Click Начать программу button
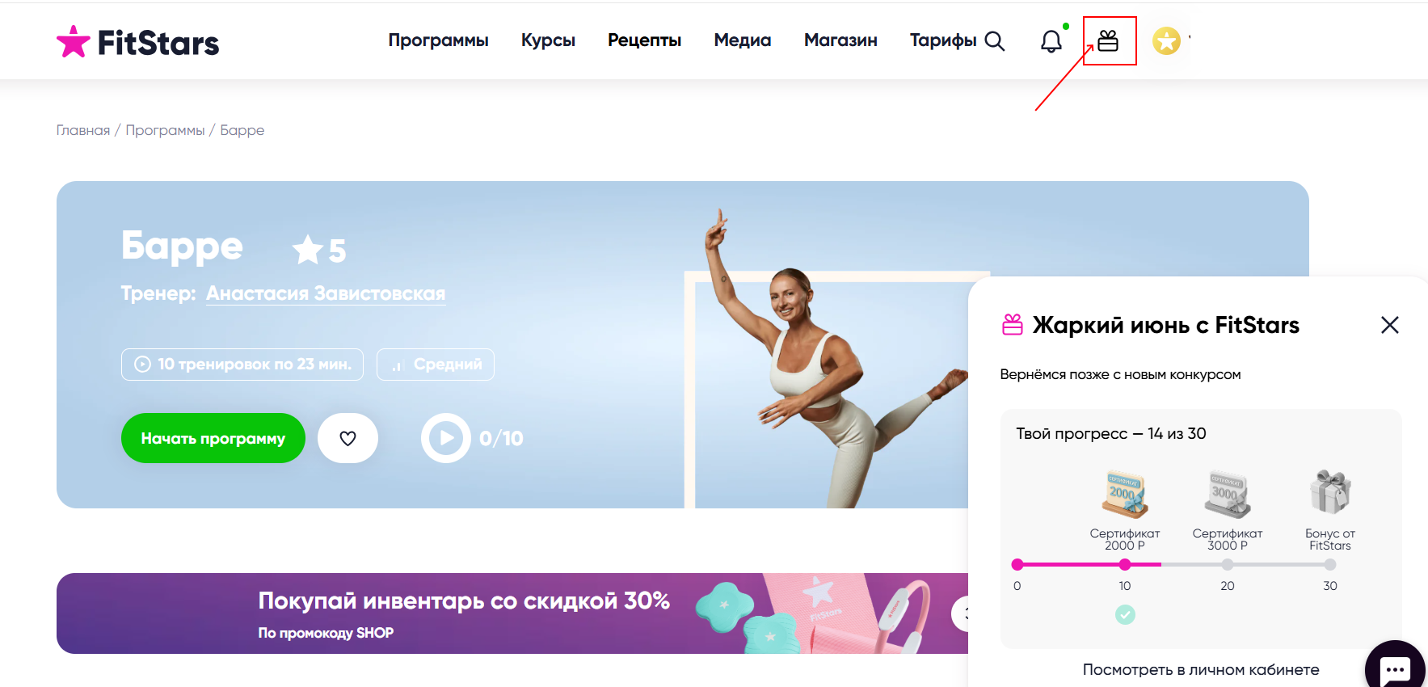 click(x=213, y=438)
